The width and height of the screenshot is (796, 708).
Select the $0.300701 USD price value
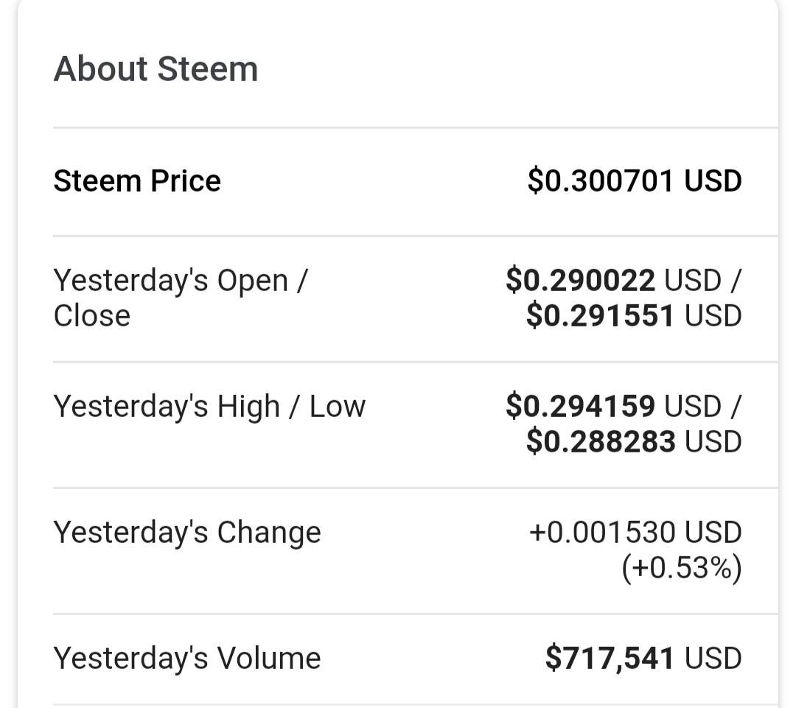[635, 180]
